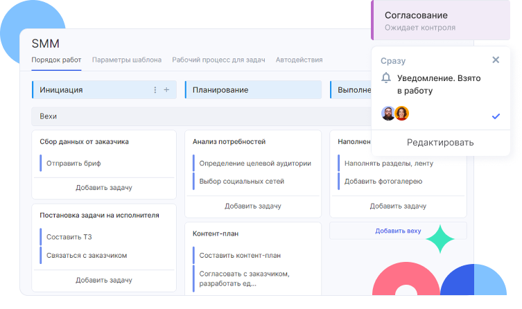Open Рабочий процесс для задач tab
The width and height of the screenshot is (522, 309).
pos(218,60)
